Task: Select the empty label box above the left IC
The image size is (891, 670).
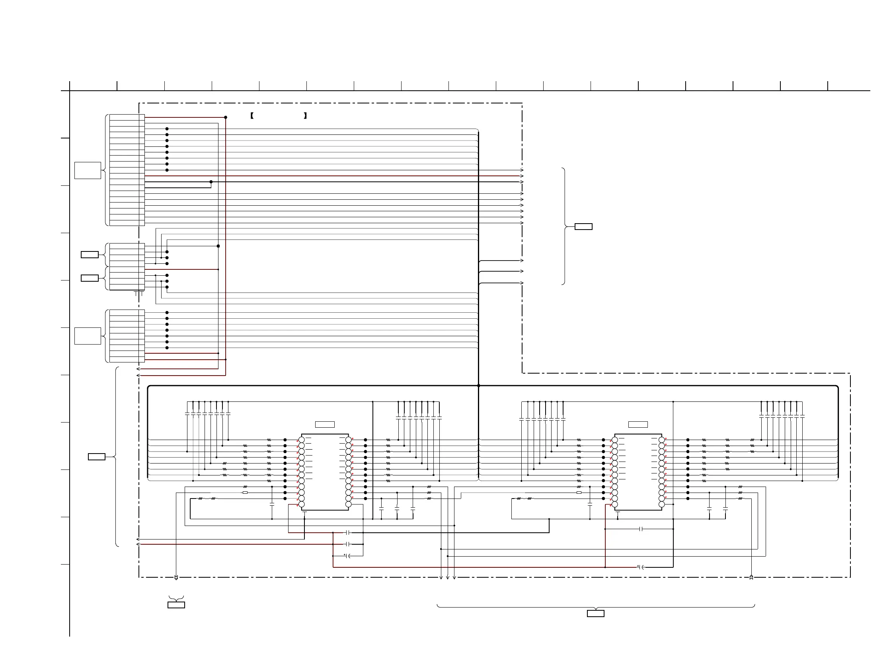Action: point(325,425)
